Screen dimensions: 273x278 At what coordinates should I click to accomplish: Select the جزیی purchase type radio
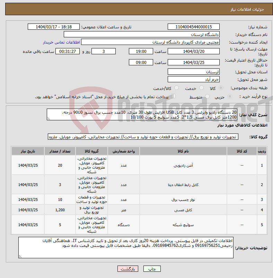pyautogui.click(x=230, y=96)
